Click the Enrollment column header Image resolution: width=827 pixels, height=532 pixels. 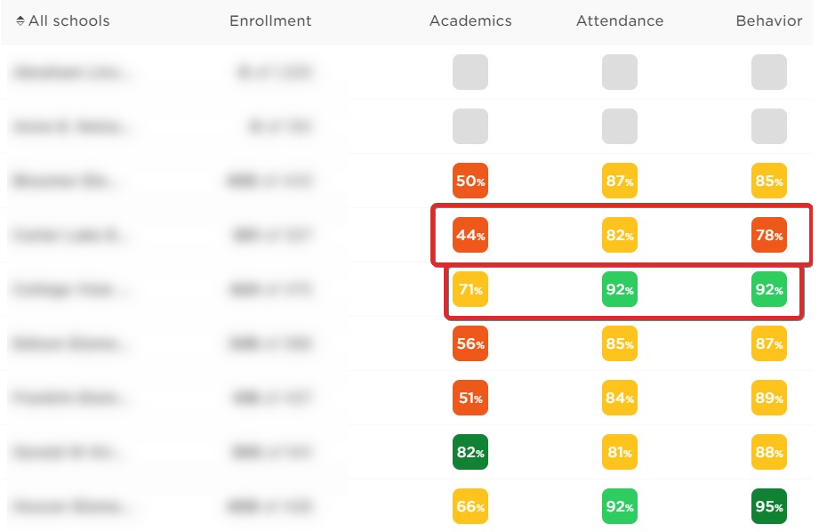pyautogui.click(x=270, y=21)
